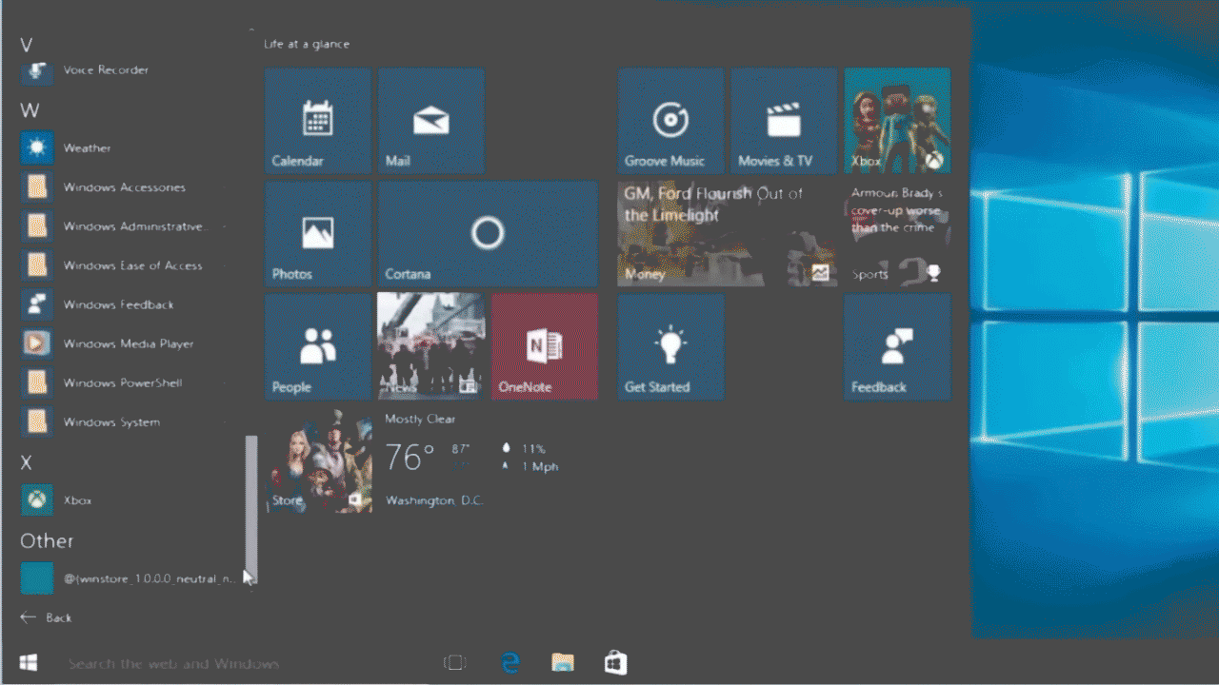Click the Life at a glance heading
Image resolution: width=1219 pixels, height=685 pixels.
pos(307,44)
